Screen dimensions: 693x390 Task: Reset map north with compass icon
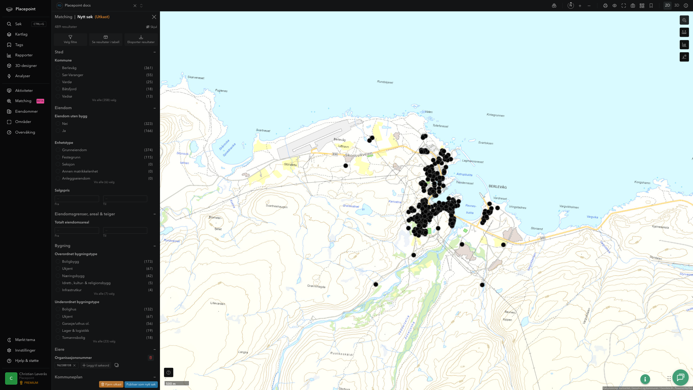(x=571, y=5)
